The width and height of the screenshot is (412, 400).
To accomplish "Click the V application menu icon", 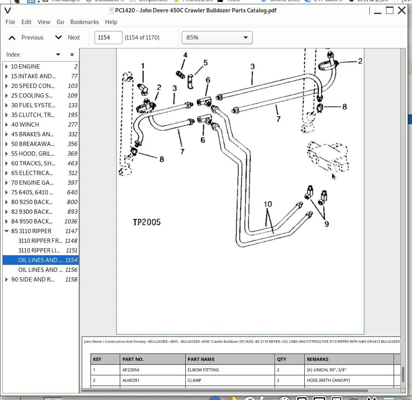I will click(x=8, y=10).
